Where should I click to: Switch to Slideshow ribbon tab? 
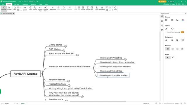coord(25,4)
